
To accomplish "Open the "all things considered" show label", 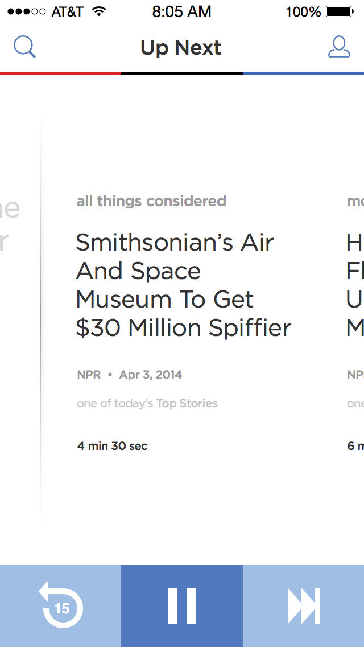I will pos(151,201).
